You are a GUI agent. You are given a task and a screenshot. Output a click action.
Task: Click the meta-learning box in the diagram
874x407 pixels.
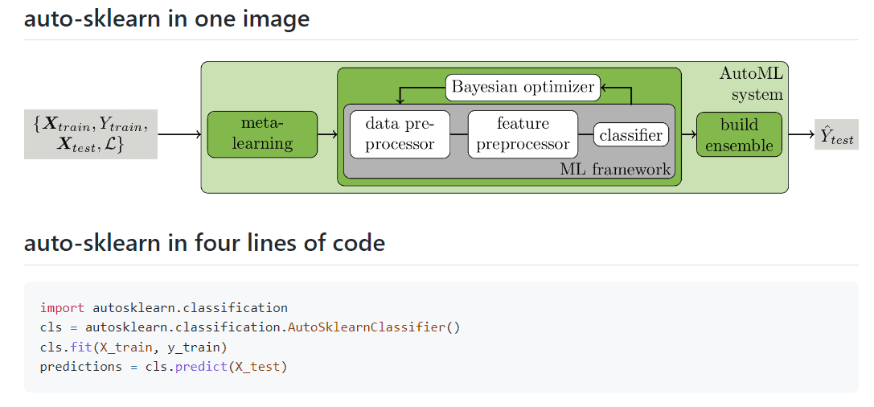262,134
